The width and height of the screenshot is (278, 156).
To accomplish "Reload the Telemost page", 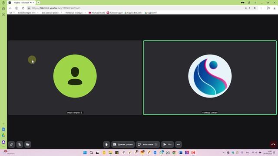I will coord(23,8).
